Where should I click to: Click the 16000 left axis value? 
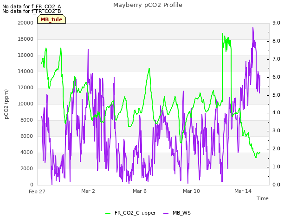(26, 55)
